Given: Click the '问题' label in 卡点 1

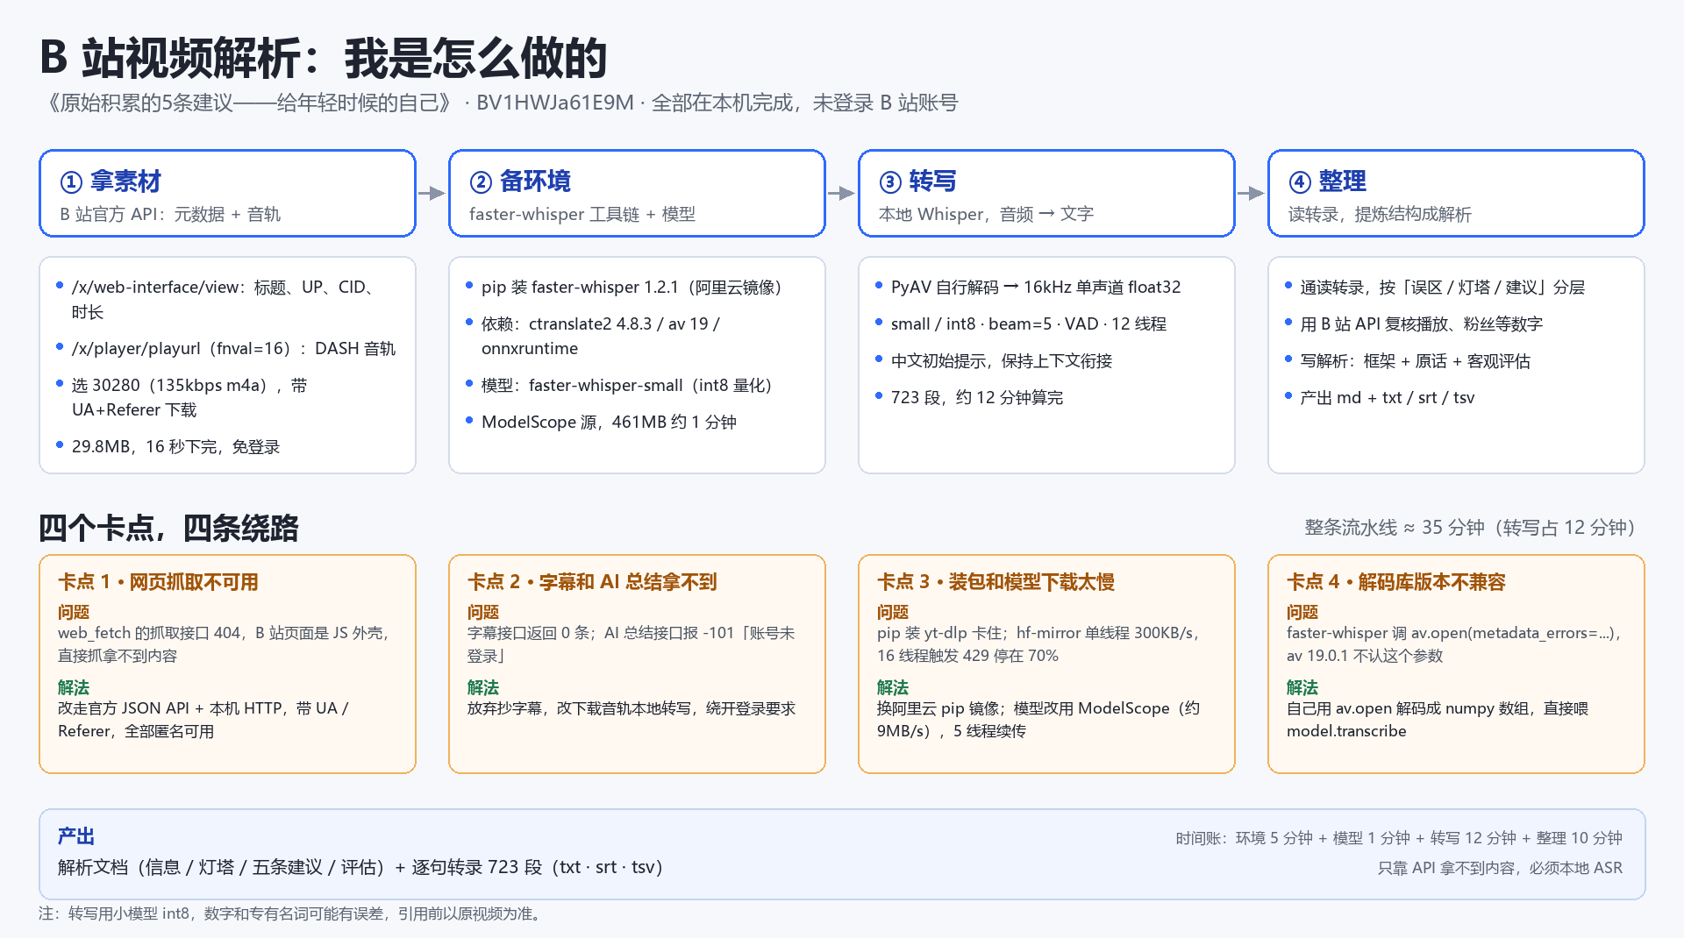Looking at the screenshot, I should pos(74,612).
